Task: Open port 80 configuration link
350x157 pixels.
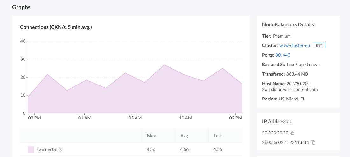Action: tap(278, 55)
